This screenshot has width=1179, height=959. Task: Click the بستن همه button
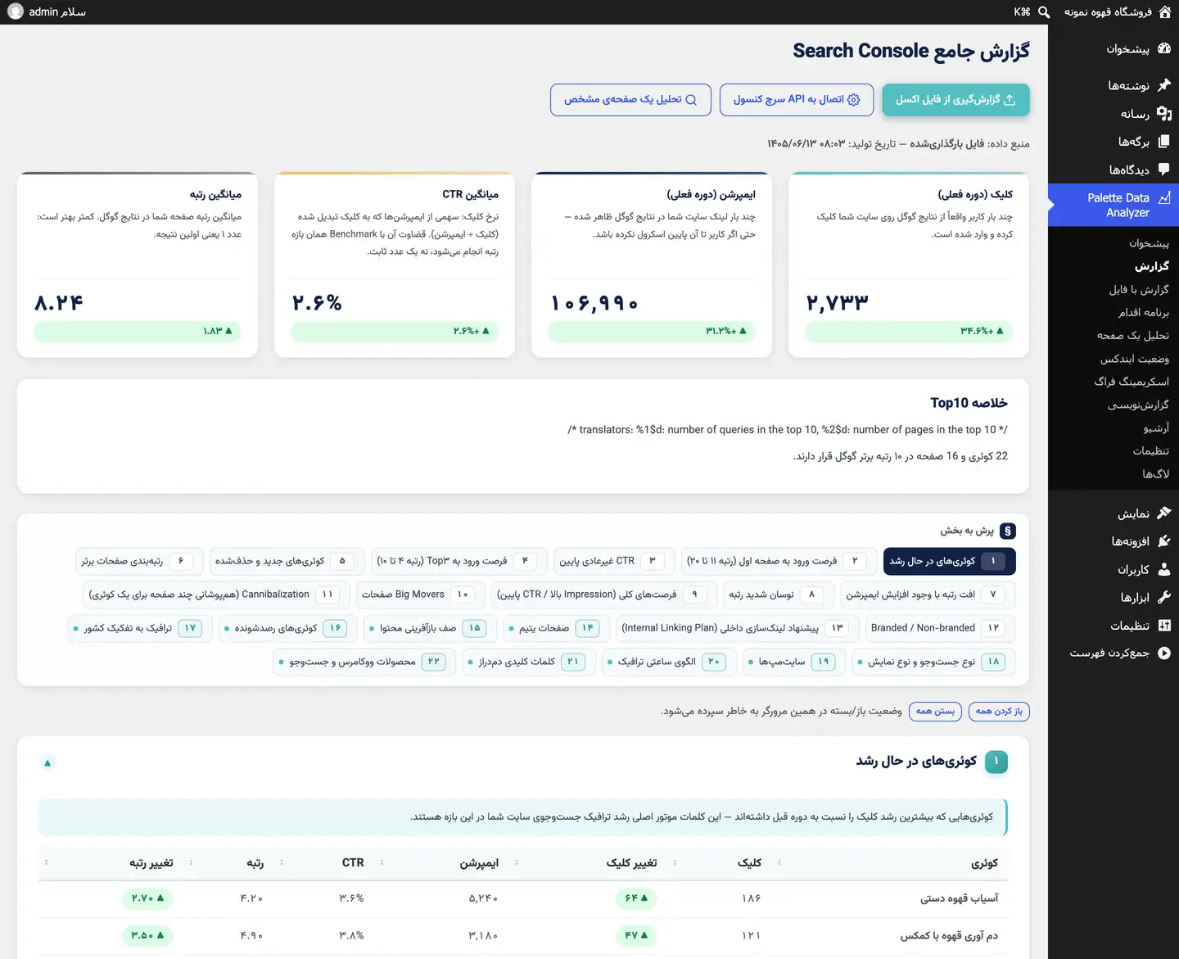pyautogui.click(x=935, y=711)
